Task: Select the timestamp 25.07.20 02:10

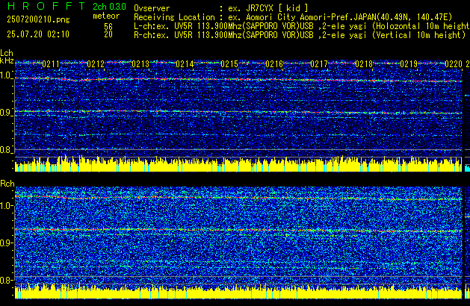Action: pos(38,34)
